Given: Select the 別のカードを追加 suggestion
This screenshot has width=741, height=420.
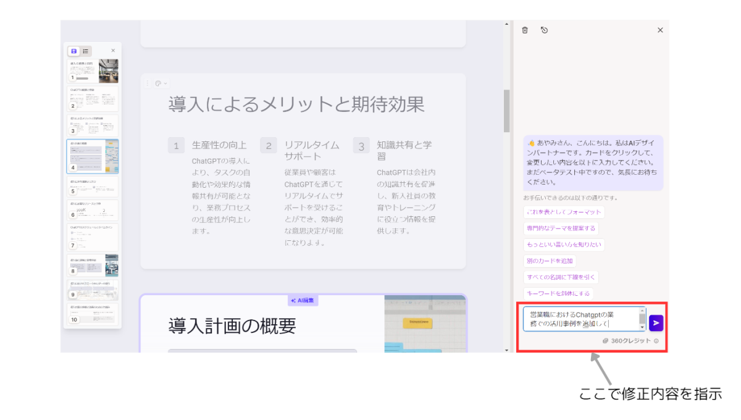Looking at the screenshot, I should (x=550, y=261).
